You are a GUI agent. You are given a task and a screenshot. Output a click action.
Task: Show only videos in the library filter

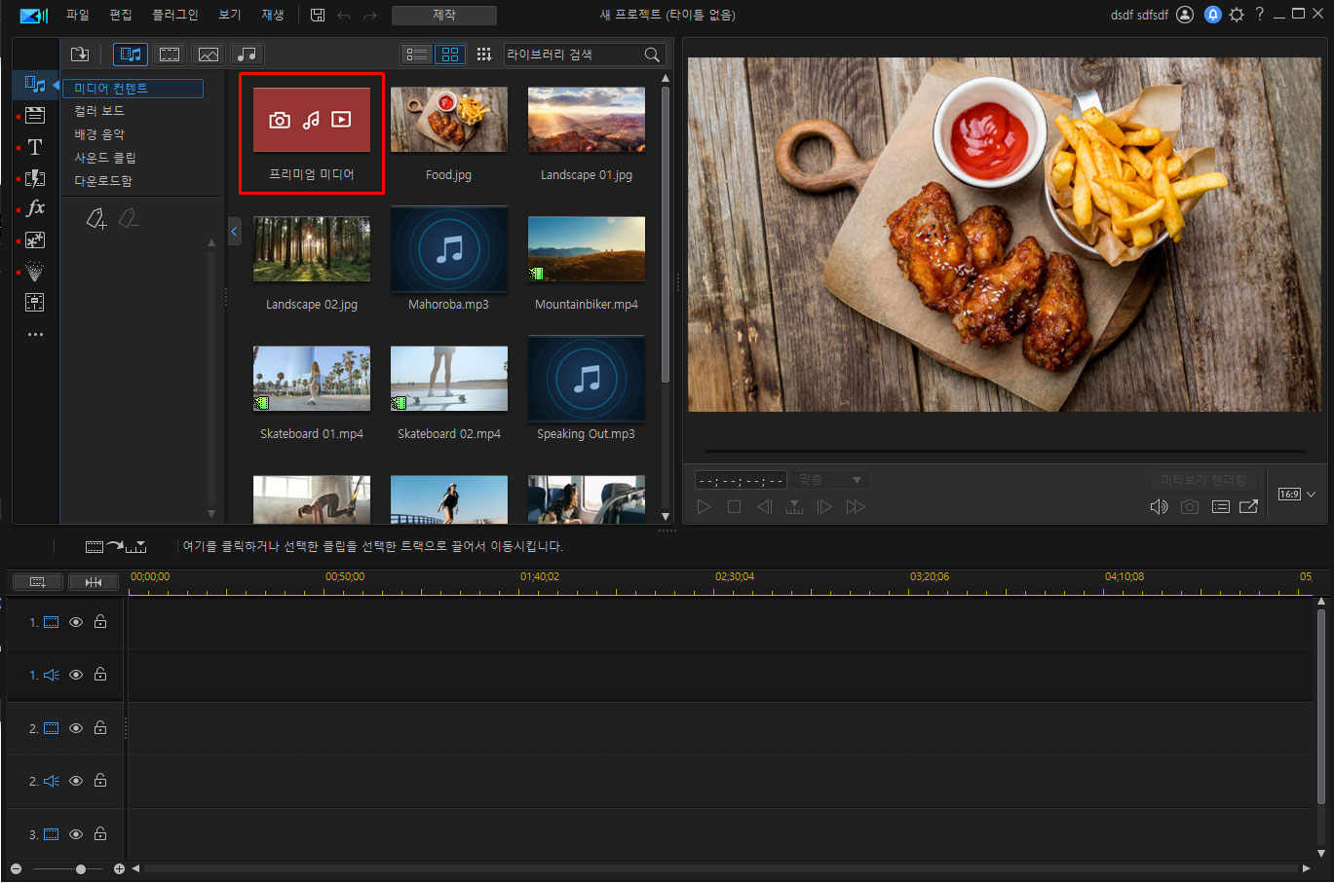(x=170, y=55)
